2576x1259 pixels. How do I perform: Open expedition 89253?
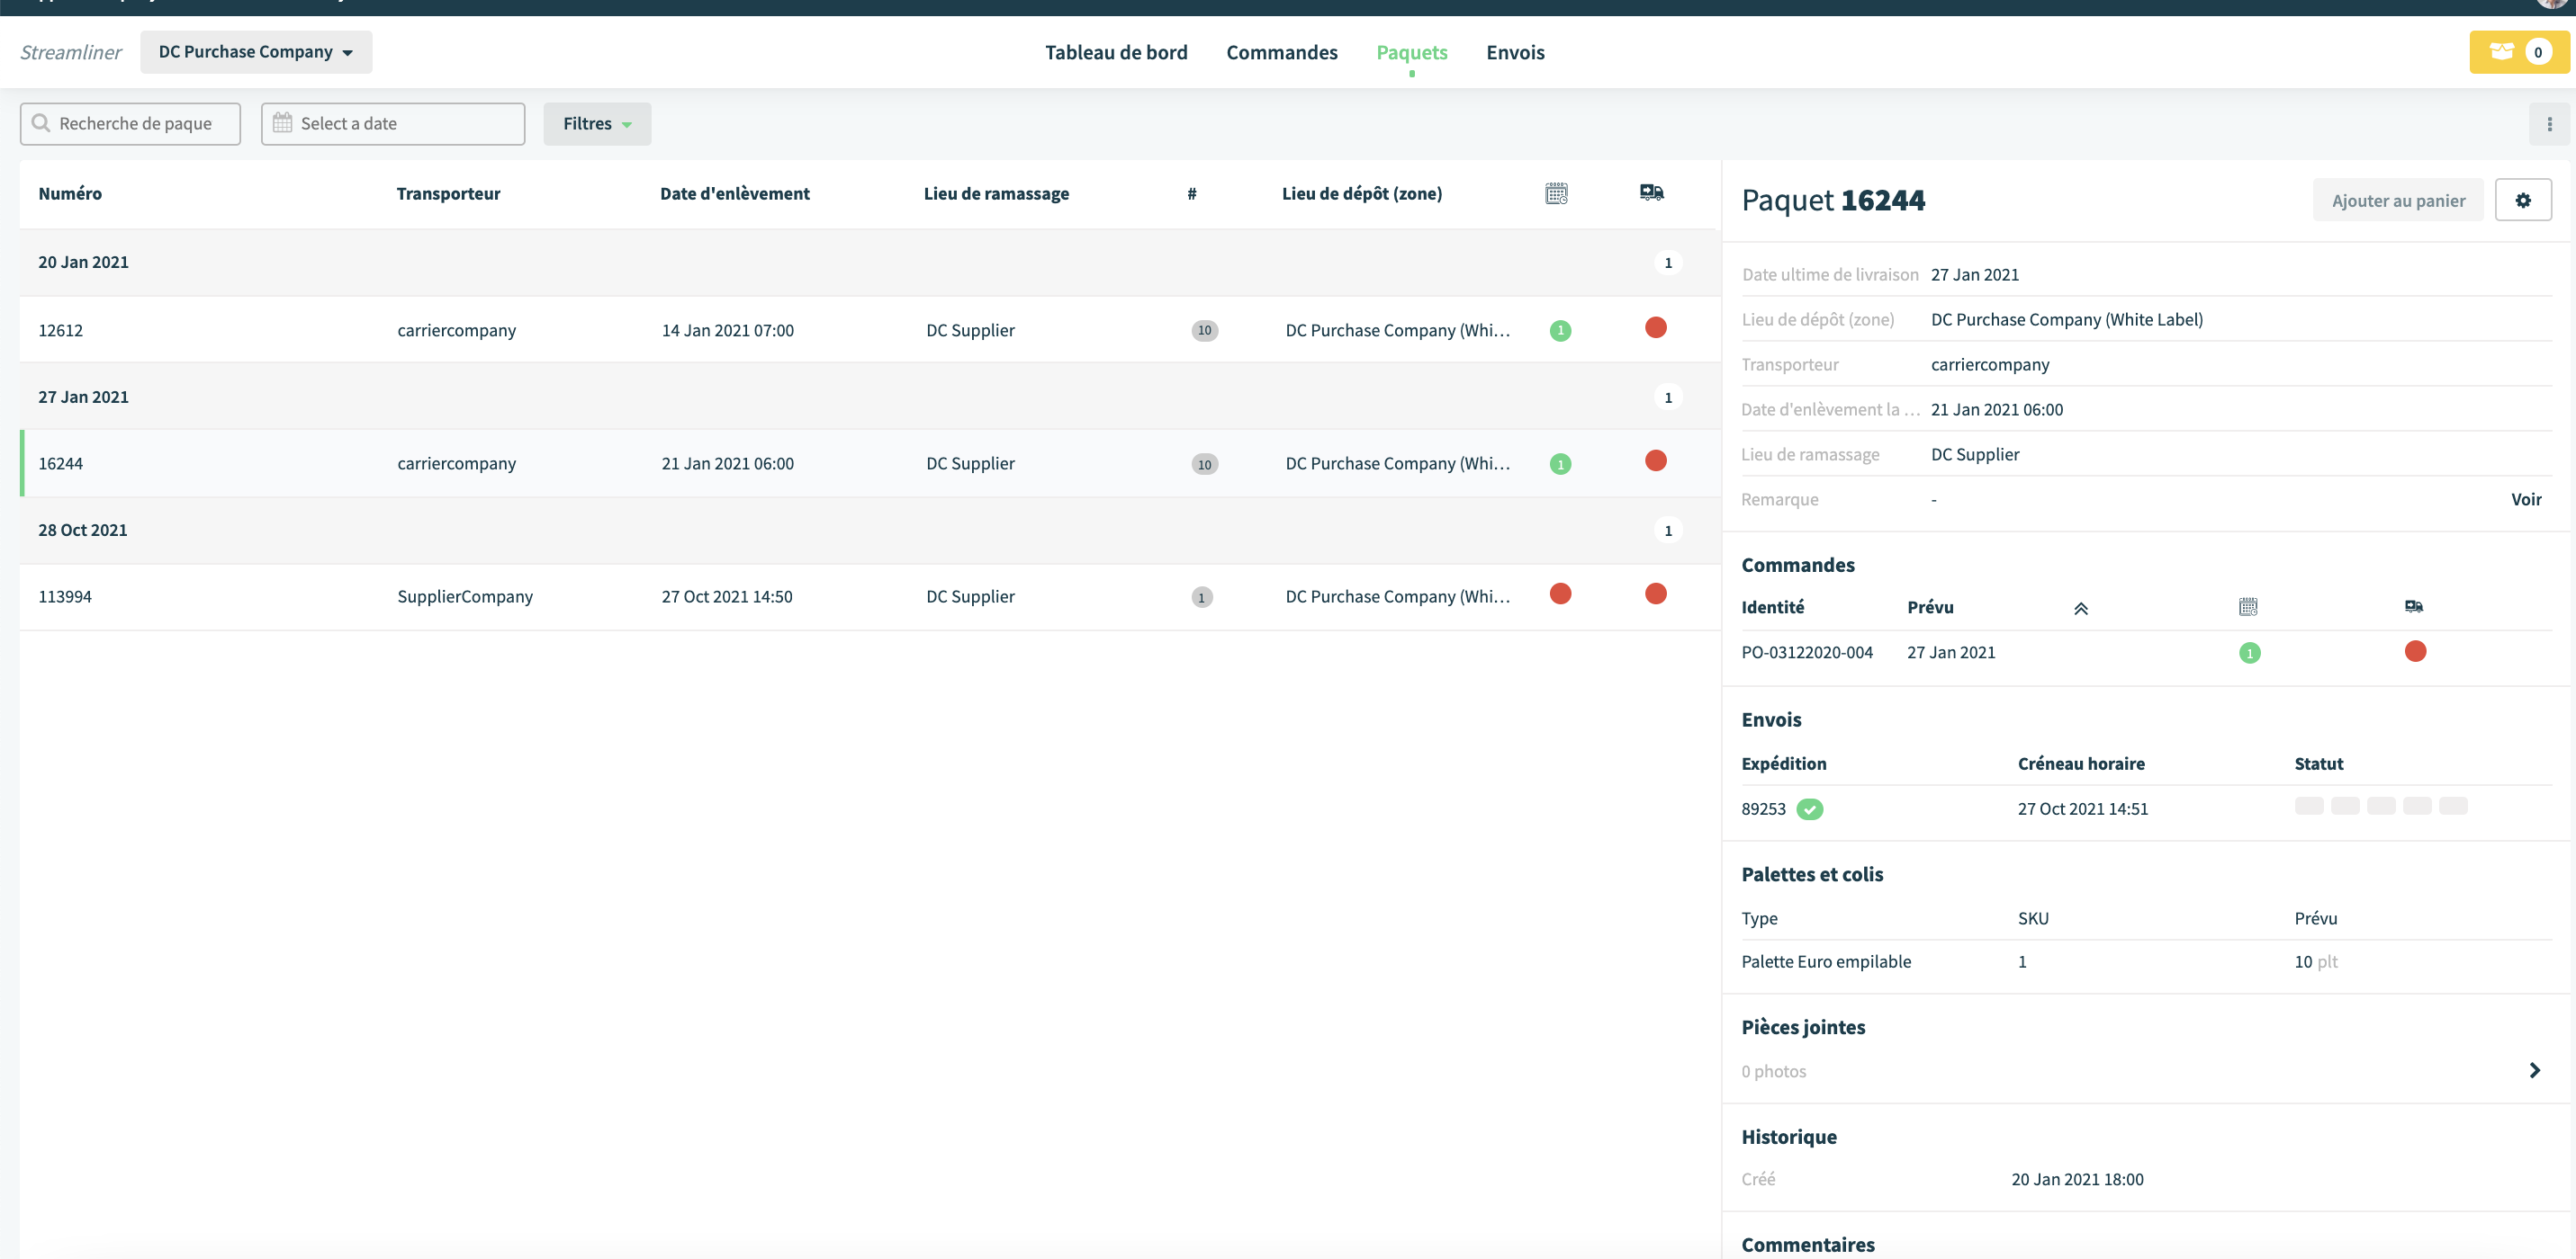(x=1762, y=809)
